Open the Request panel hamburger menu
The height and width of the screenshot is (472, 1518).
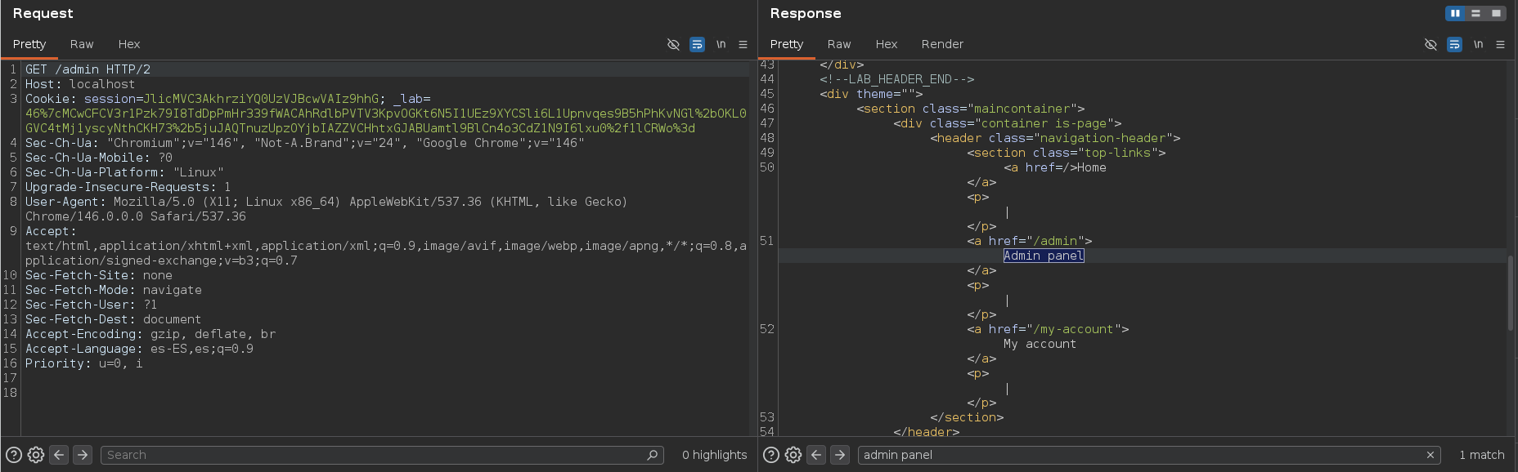(x=743, y=44)
